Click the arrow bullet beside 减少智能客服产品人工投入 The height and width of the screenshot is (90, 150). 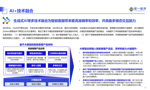79,61
